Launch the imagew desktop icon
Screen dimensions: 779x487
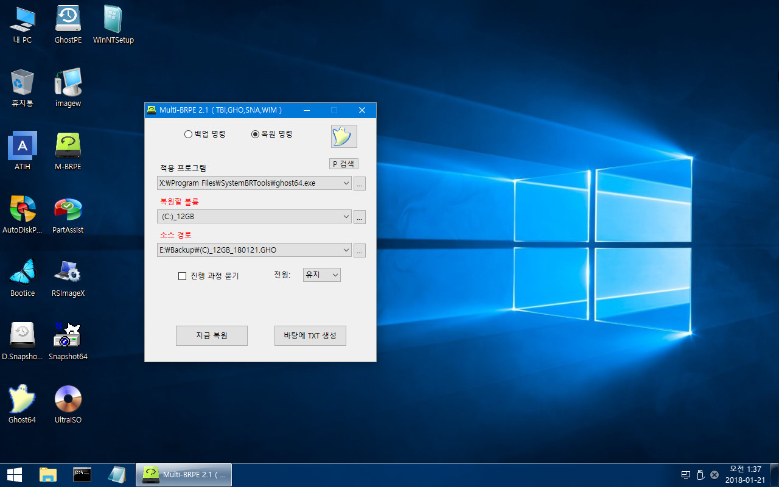pyautogui.click(x=68, y=88)
